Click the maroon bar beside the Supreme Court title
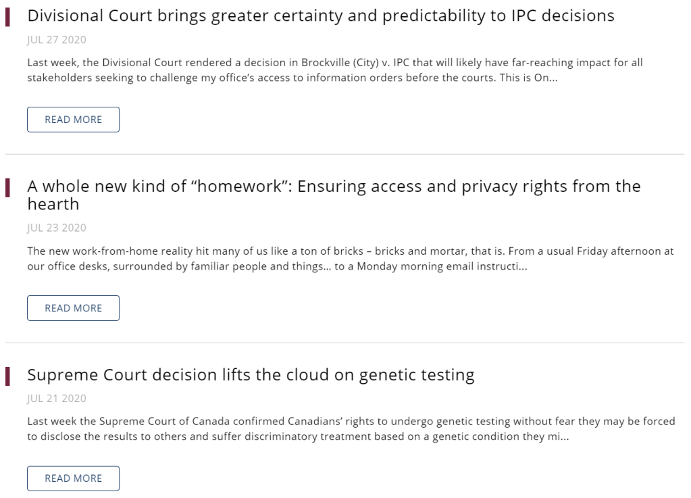This screenshot has height=498, width=691. [x=7, y=376]
